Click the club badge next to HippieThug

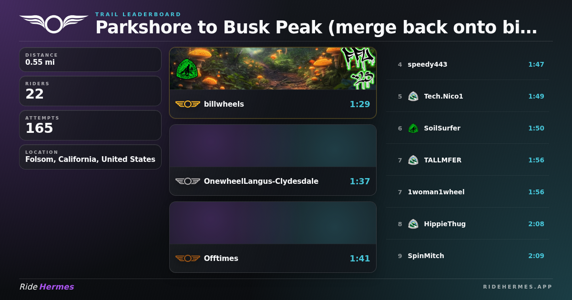[x=413, y=224]
